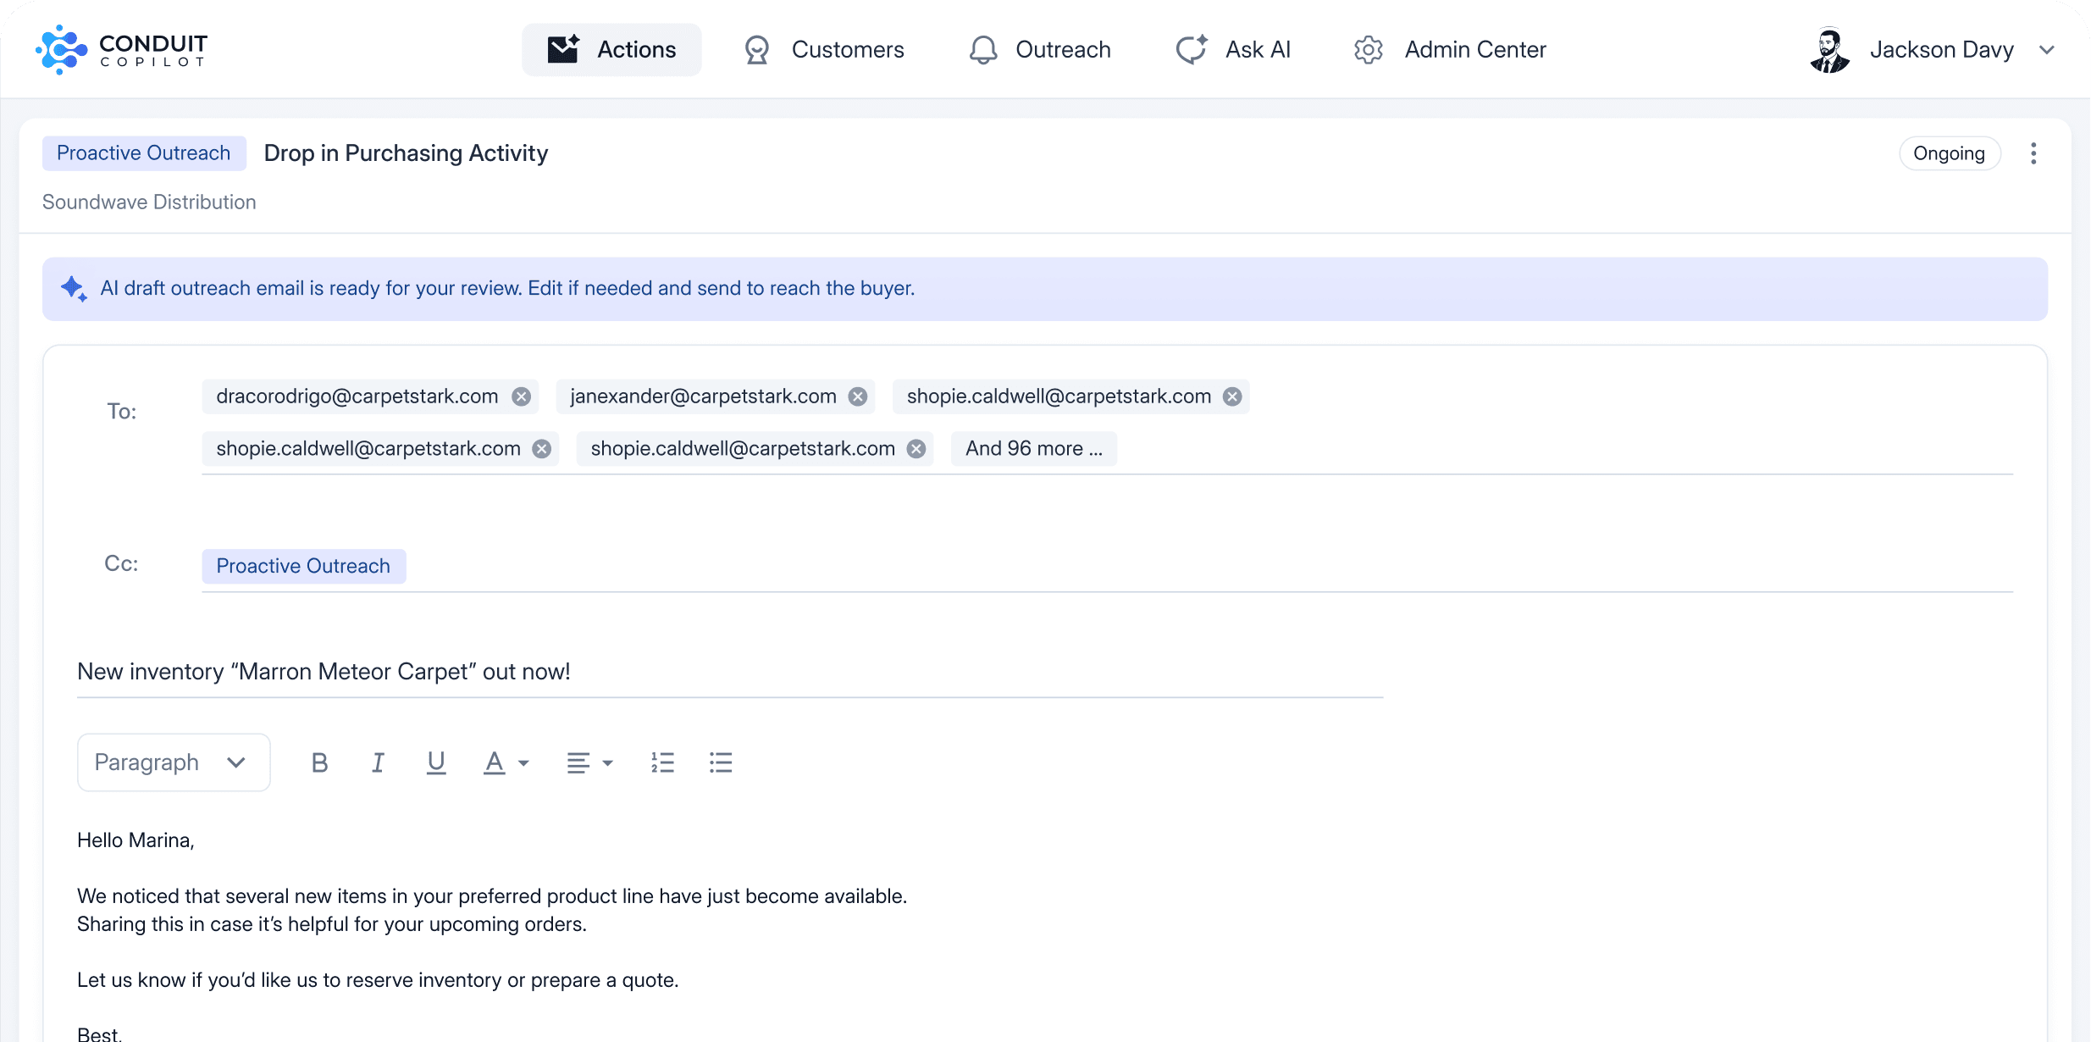The width and height of the screenshot is (2091, 1042).
Task: Open the three-dot more options menu
Action: click(2033, 153)
